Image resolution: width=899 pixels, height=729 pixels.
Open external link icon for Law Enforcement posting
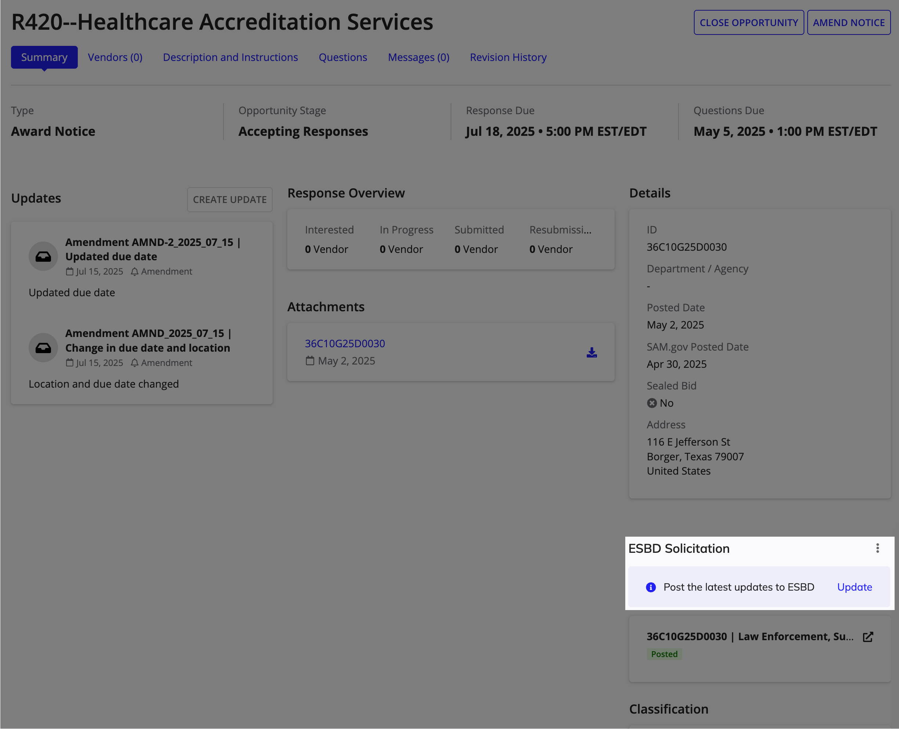868,636
